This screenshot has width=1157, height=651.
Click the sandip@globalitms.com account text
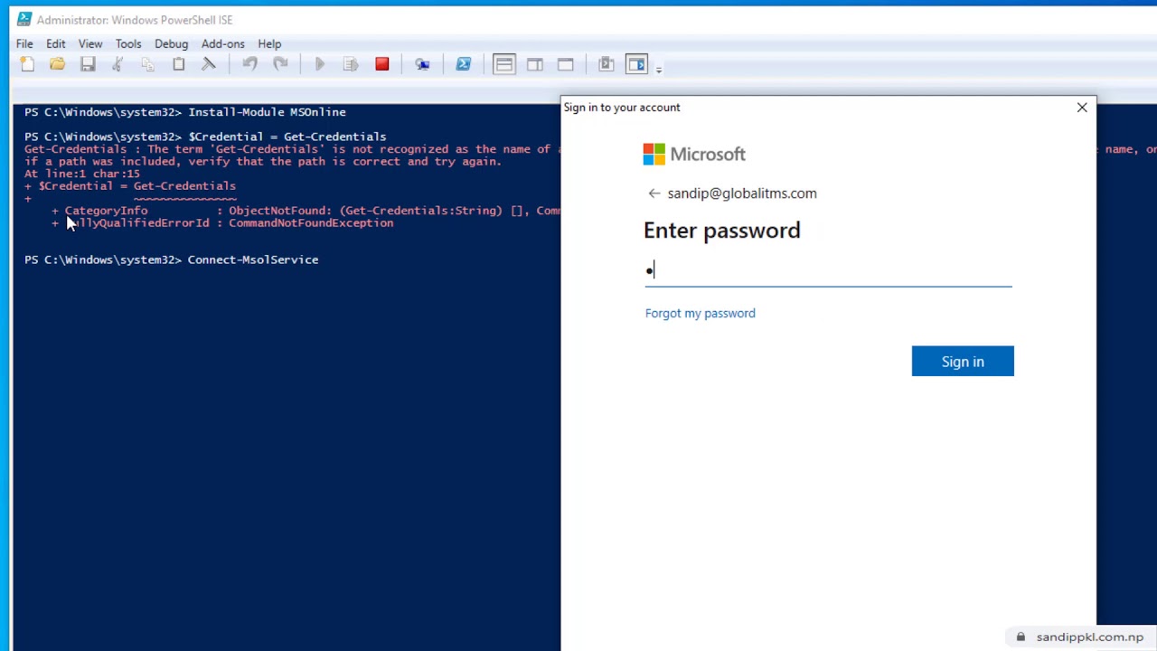[742, 193]
